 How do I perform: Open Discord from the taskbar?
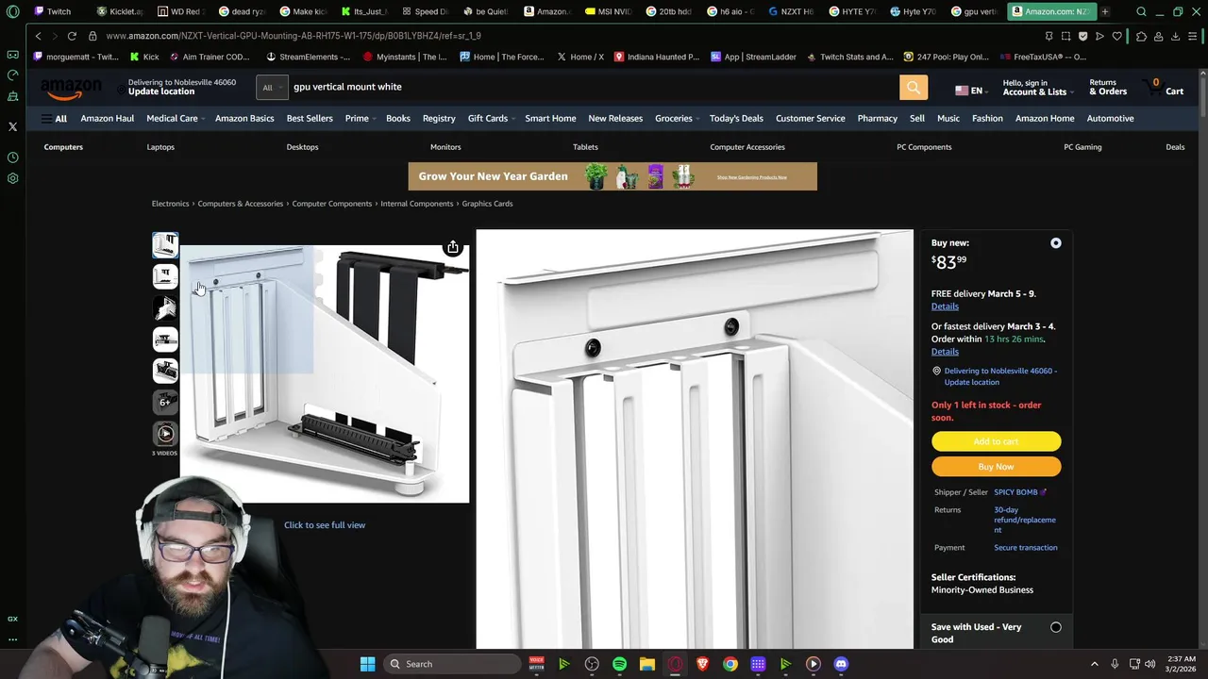[x=841, y=664]
